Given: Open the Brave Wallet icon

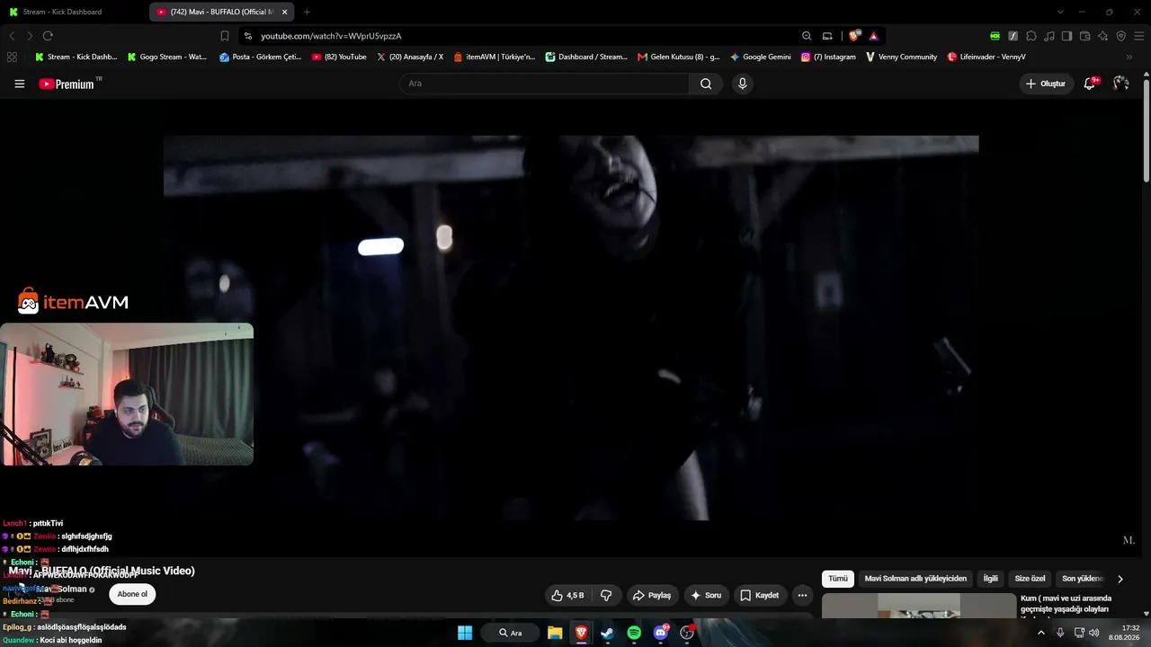Looking at the screenshot, I should (1084, 36).
